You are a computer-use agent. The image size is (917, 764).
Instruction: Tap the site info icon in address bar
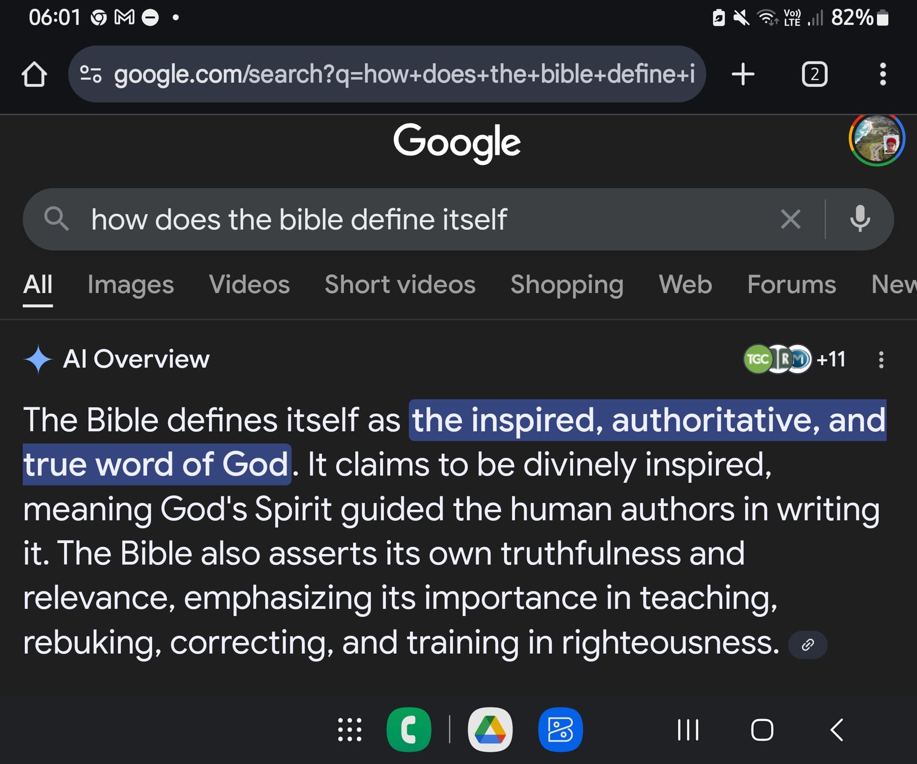[x=91, y=75]
